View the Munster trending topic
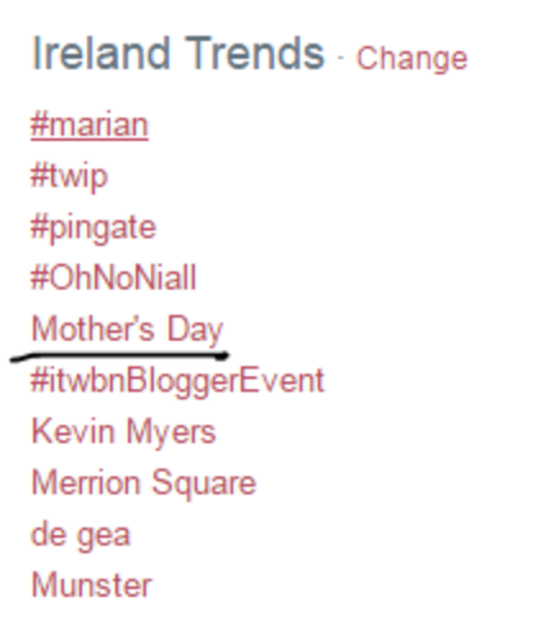 (x=91, y=585)
